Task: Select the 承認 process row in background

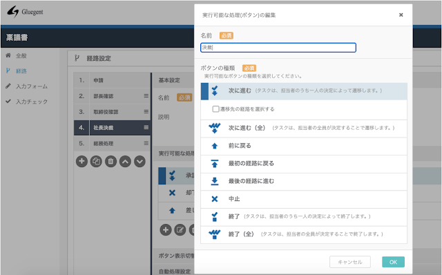Action: coord(177,176)
